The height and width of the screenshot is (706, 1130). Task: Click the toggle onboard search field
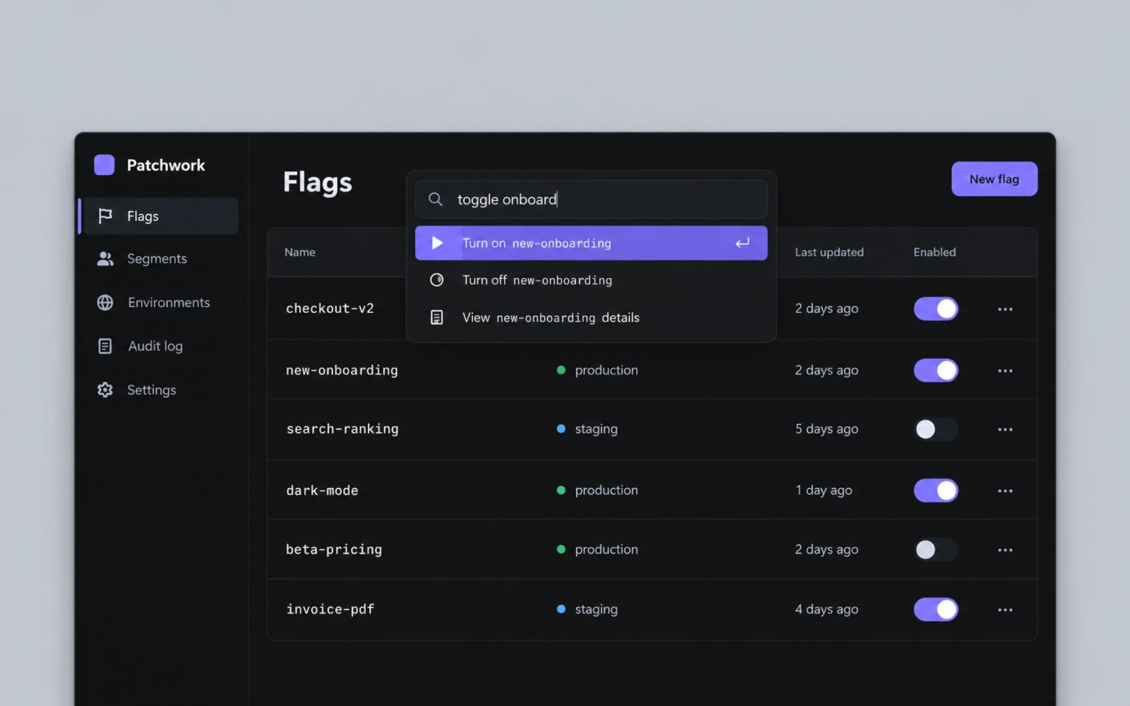tap(591, 199)
